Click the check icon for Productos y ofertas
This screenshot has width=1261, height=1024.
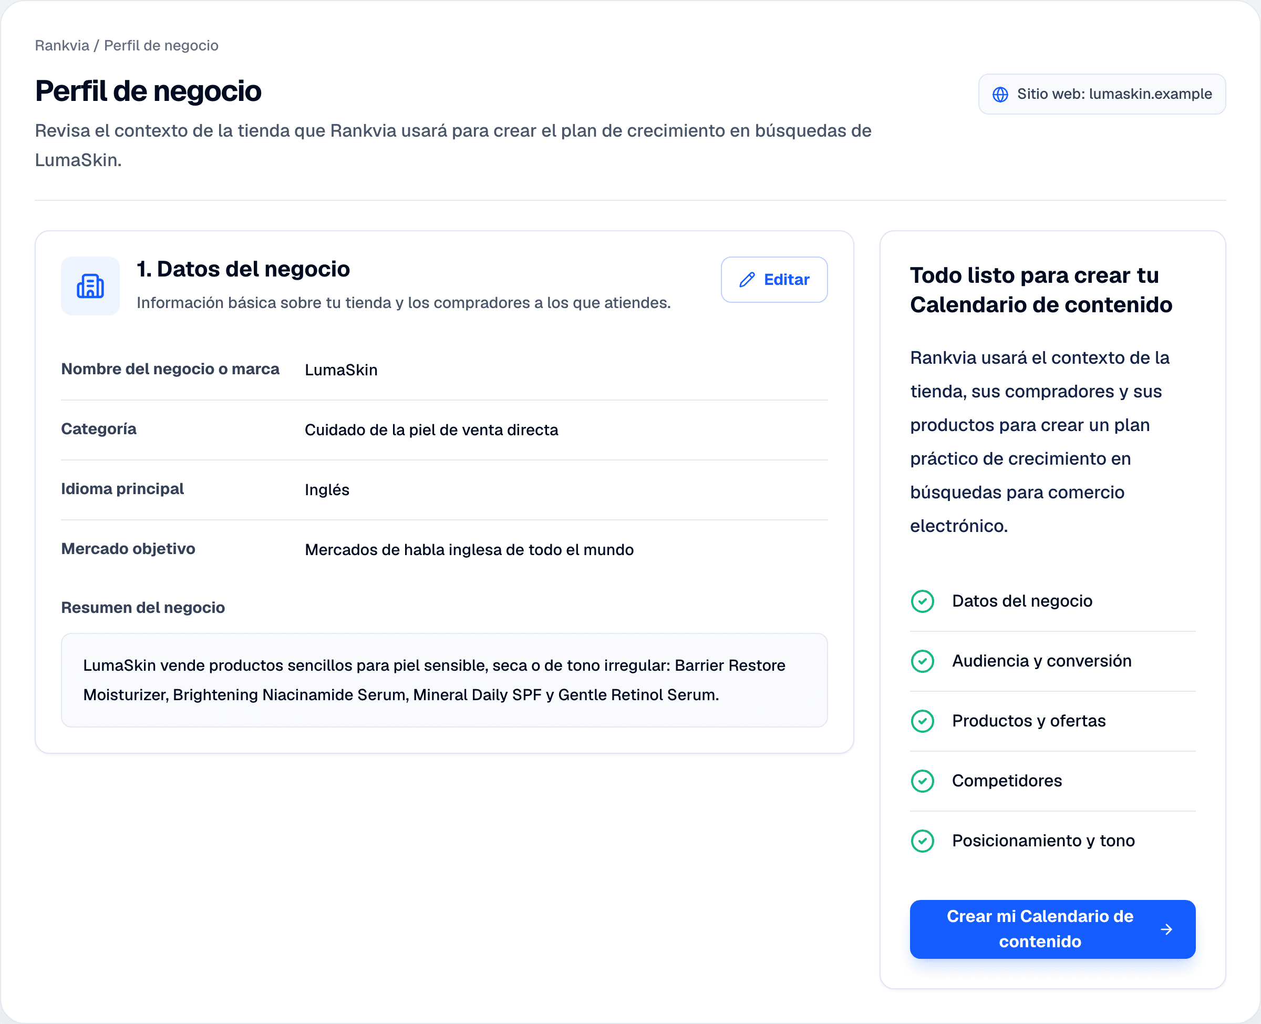pyautogui.click(x=923, y=721)
